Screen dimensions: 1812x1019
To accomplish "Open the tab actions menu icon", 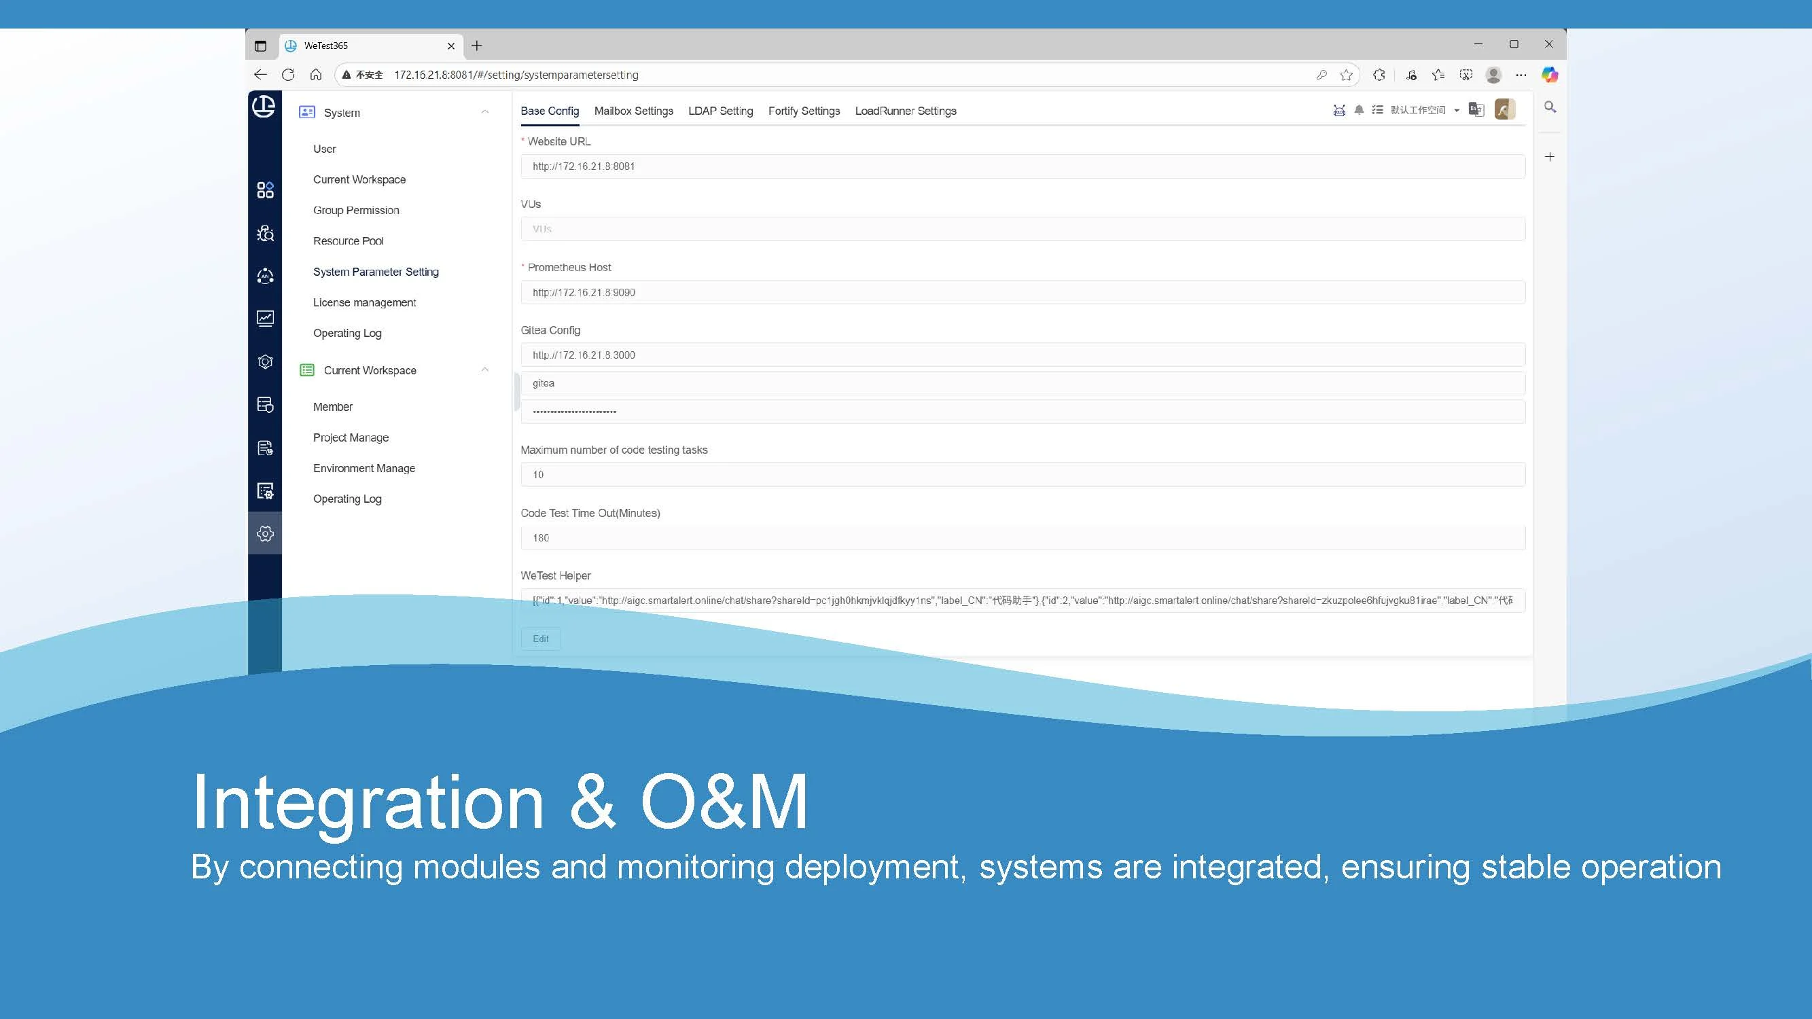I will [x=260, y=46].
